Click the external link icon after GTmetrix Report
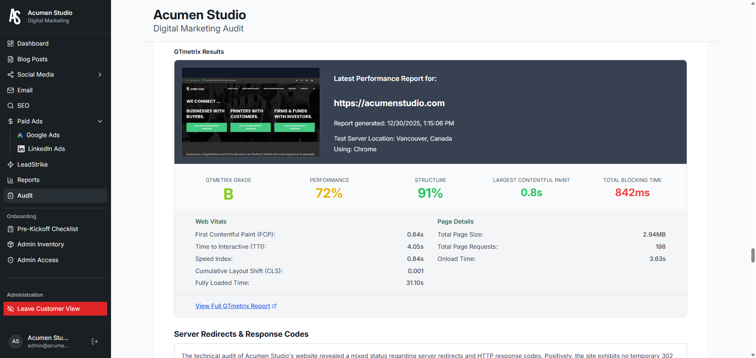This screenshot has width=756, height=358. click(x=274, y=306)
